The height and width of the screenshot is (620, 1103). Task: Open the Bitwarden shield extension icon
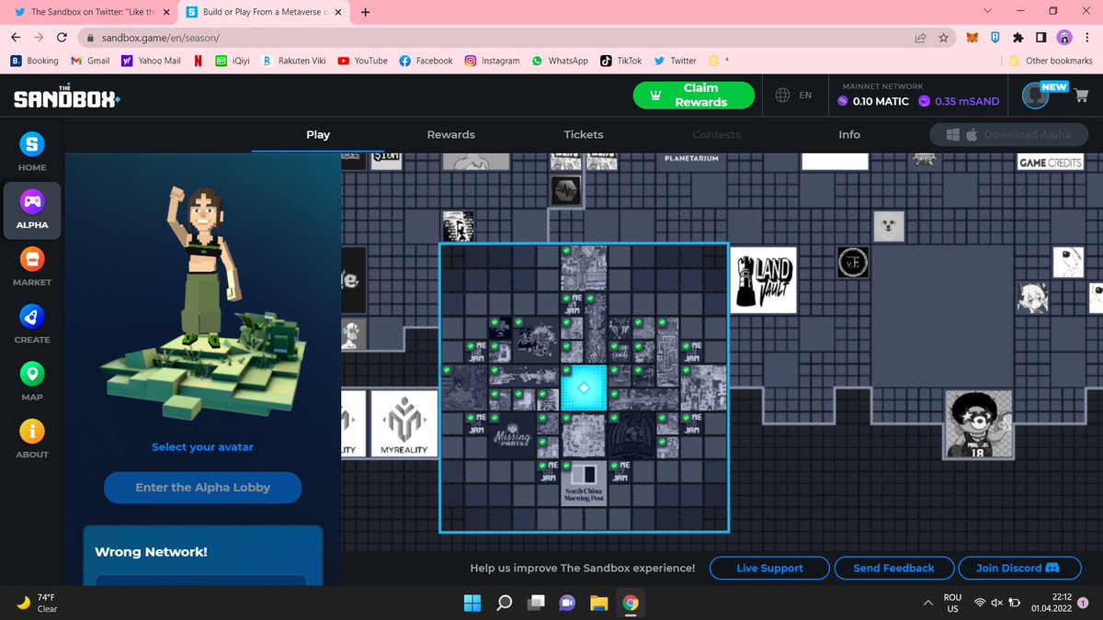995,38
